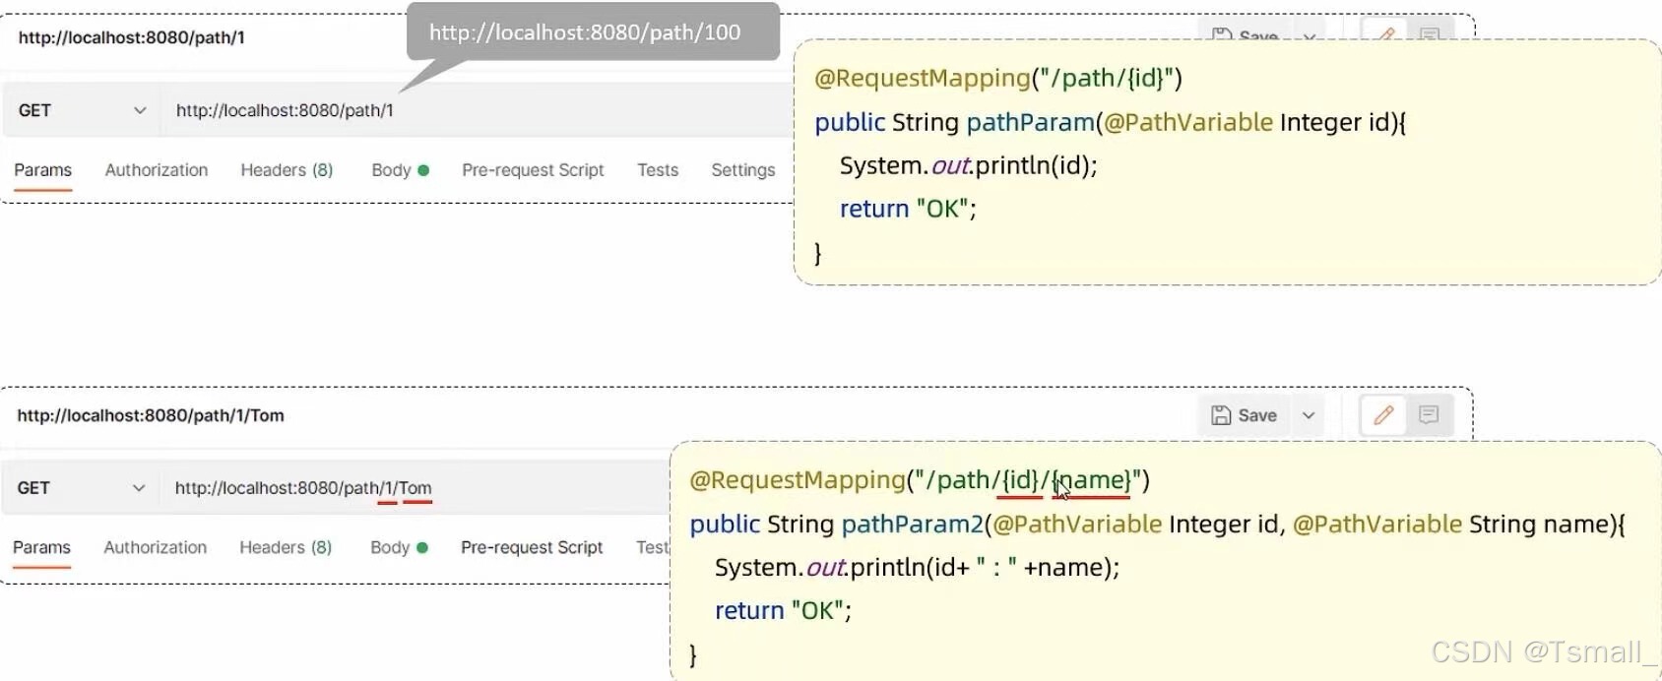The width and height of the screenshot is (1662, 681).
Task: Open the GET method dropdown on the top request
Action: pos(139,109)
